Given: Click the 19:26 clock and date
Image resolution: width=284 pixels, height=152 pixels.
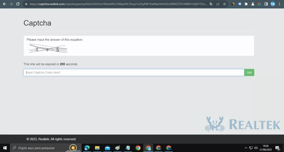Looking at the screenshot, I should 265,148.
